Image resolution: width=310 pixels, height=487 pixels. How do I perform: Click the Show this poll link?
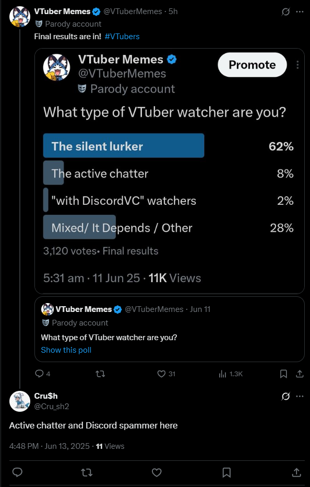pyautogui.click(x=66, y=350)
